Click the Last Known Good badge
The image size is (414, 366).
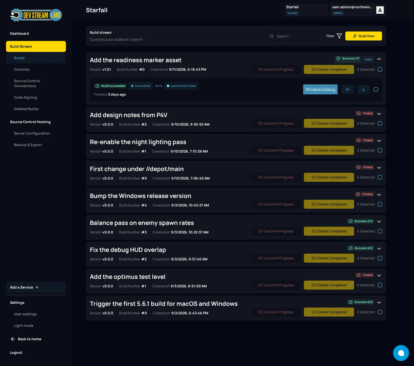(181, 86)
